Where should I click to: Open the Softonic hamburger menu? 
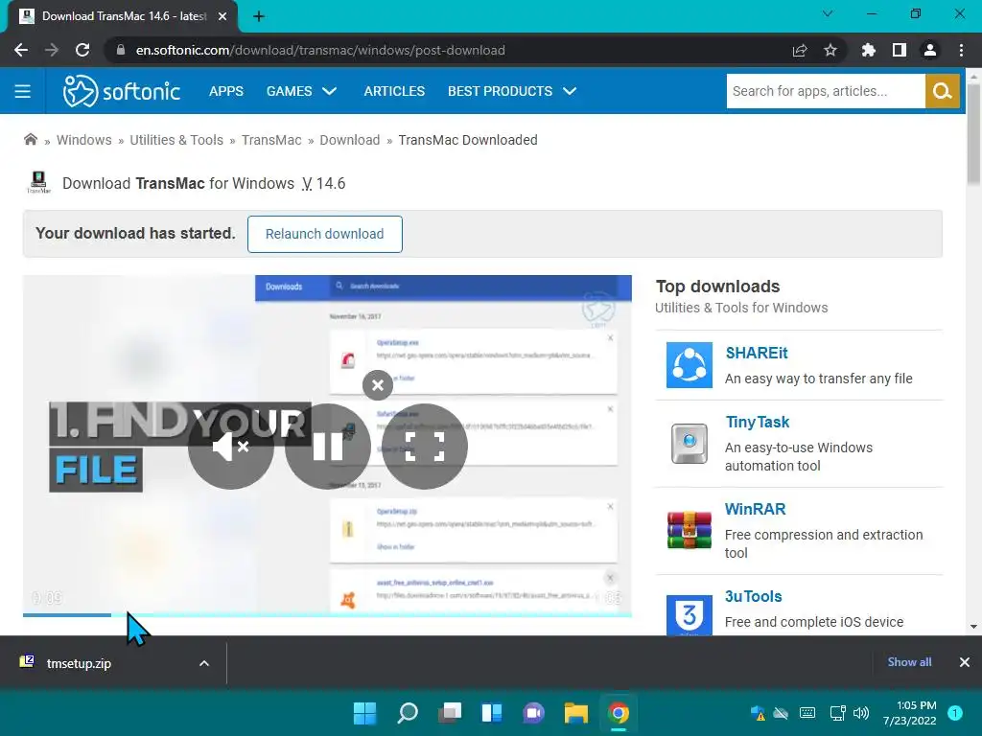(23, 91)
